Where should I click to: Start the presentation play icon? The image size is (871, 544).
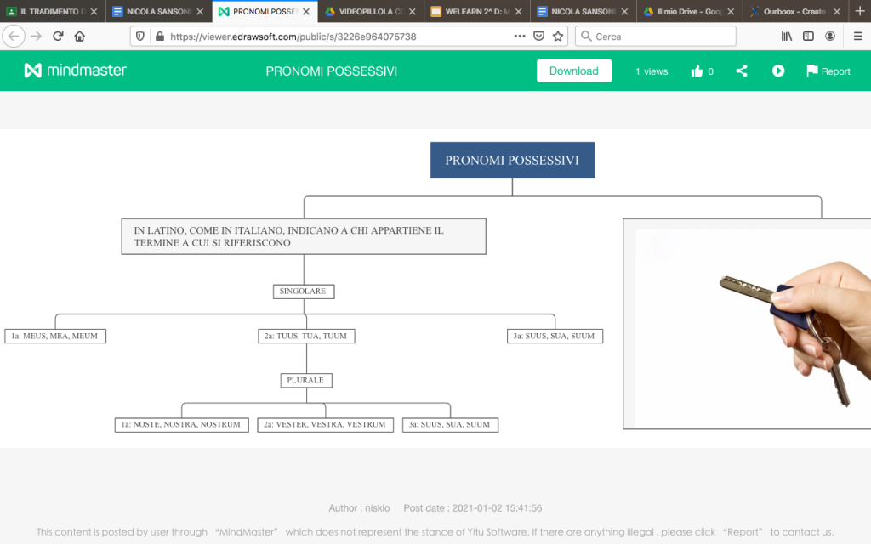pyautogui.click(x=778, y=71)
